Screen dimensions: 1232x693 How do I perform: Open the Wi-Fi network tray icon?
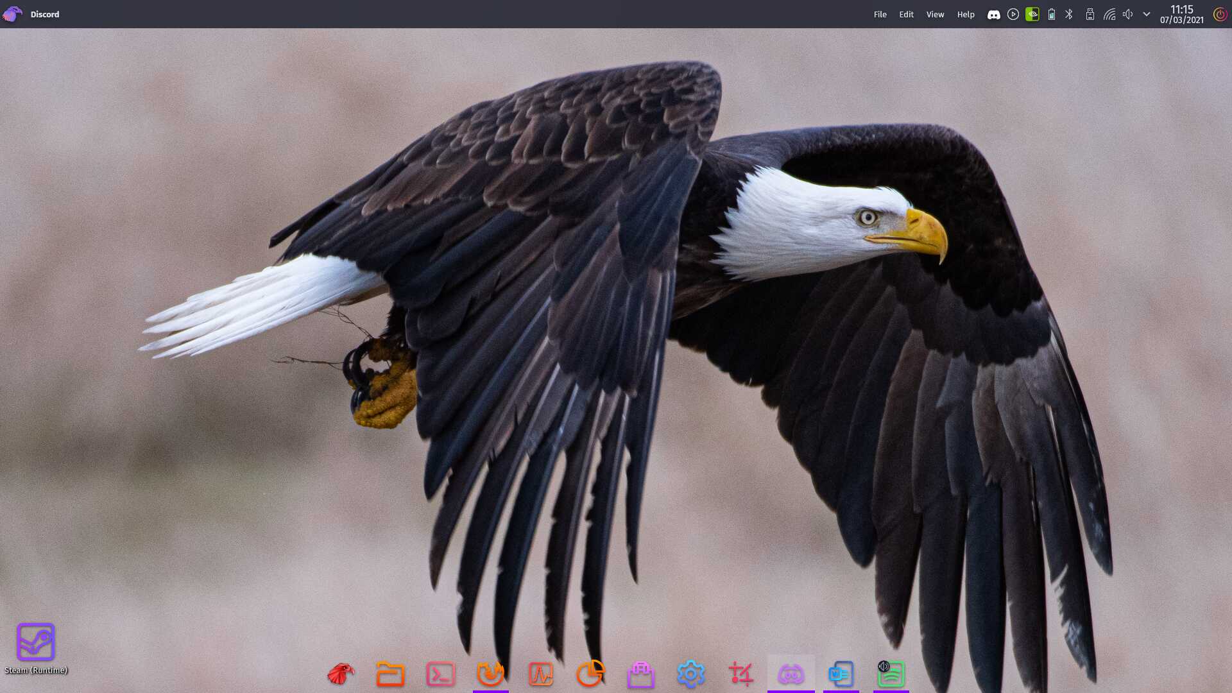[1109, 14]
